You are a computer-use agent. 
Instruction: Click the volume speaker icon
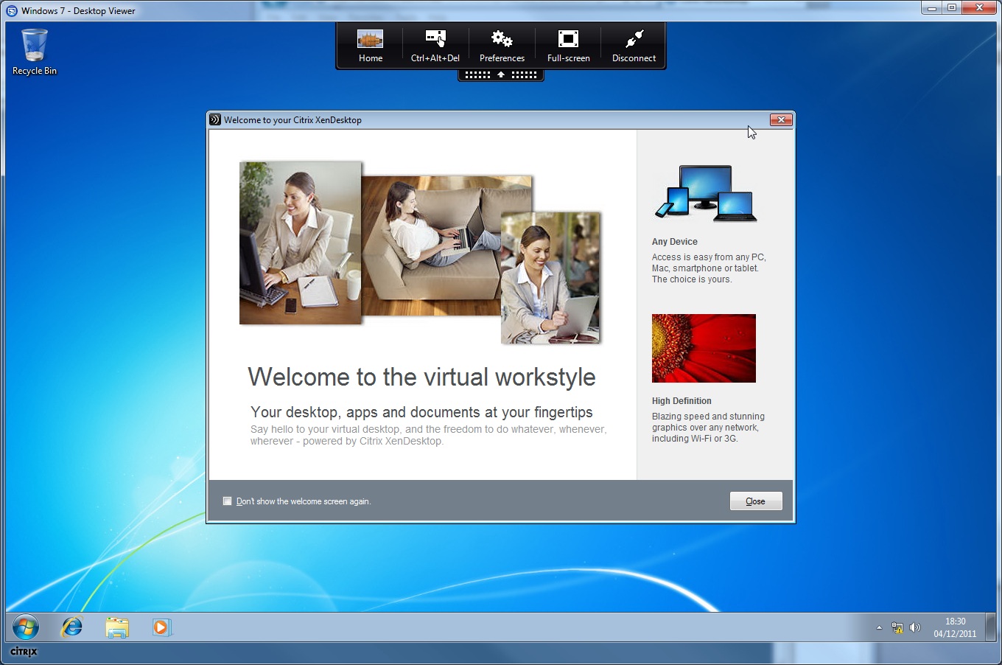[x=915, y=628]
